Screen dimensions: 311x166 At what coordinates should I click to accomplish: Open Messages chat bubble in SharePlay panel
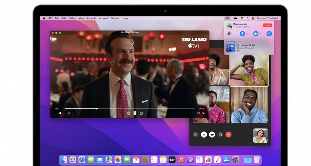point(229,34)
